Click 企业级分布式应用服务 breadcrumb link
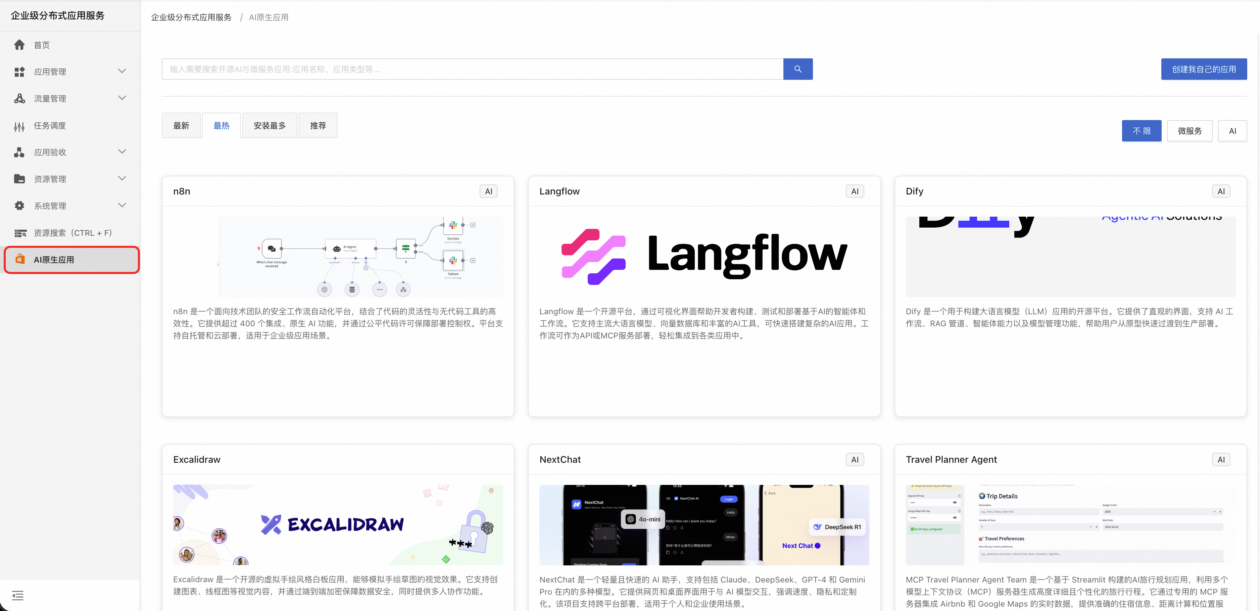This screenshot has width=1260, height=611. tap(191, 17)
